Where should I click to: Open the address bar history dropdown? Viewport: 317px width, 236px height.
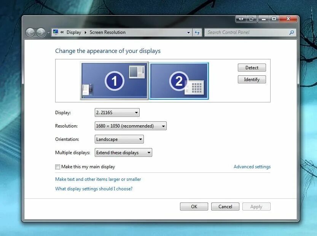[188, 33]
